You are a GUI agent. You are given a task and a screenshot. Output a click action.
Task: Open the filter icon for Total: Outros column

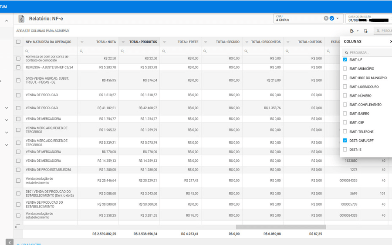click(288, 42)
